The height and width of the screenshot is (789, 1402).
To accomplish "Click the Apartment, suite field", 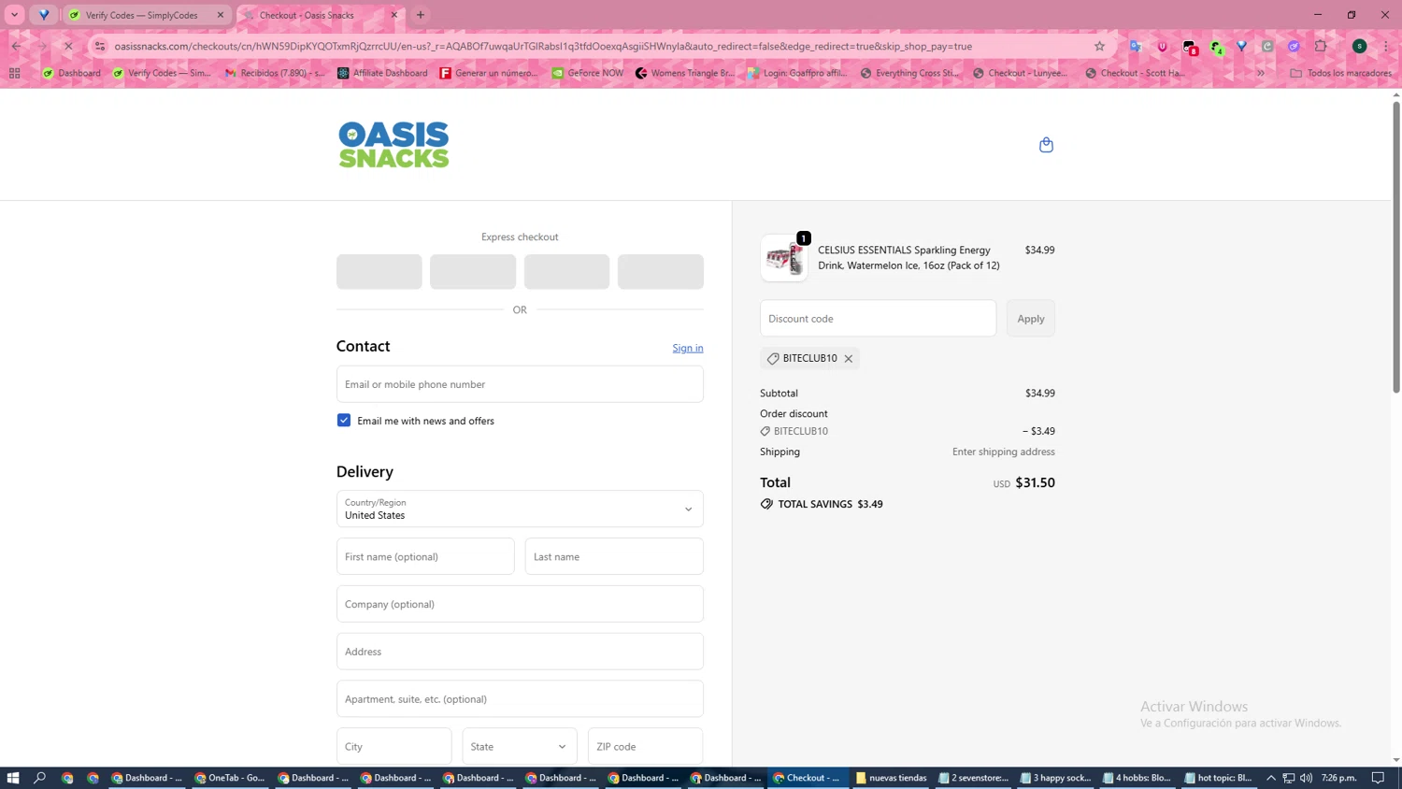I will click(x=520, y=699).
